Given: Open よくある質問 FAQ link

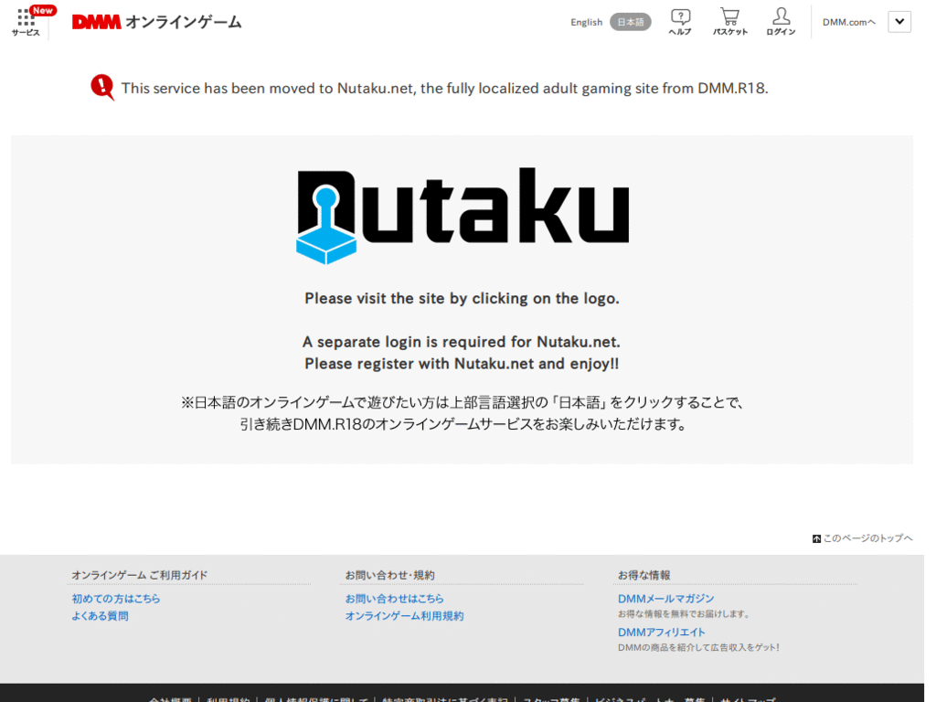Looking at the screenshot, I should tap(100, 616).
